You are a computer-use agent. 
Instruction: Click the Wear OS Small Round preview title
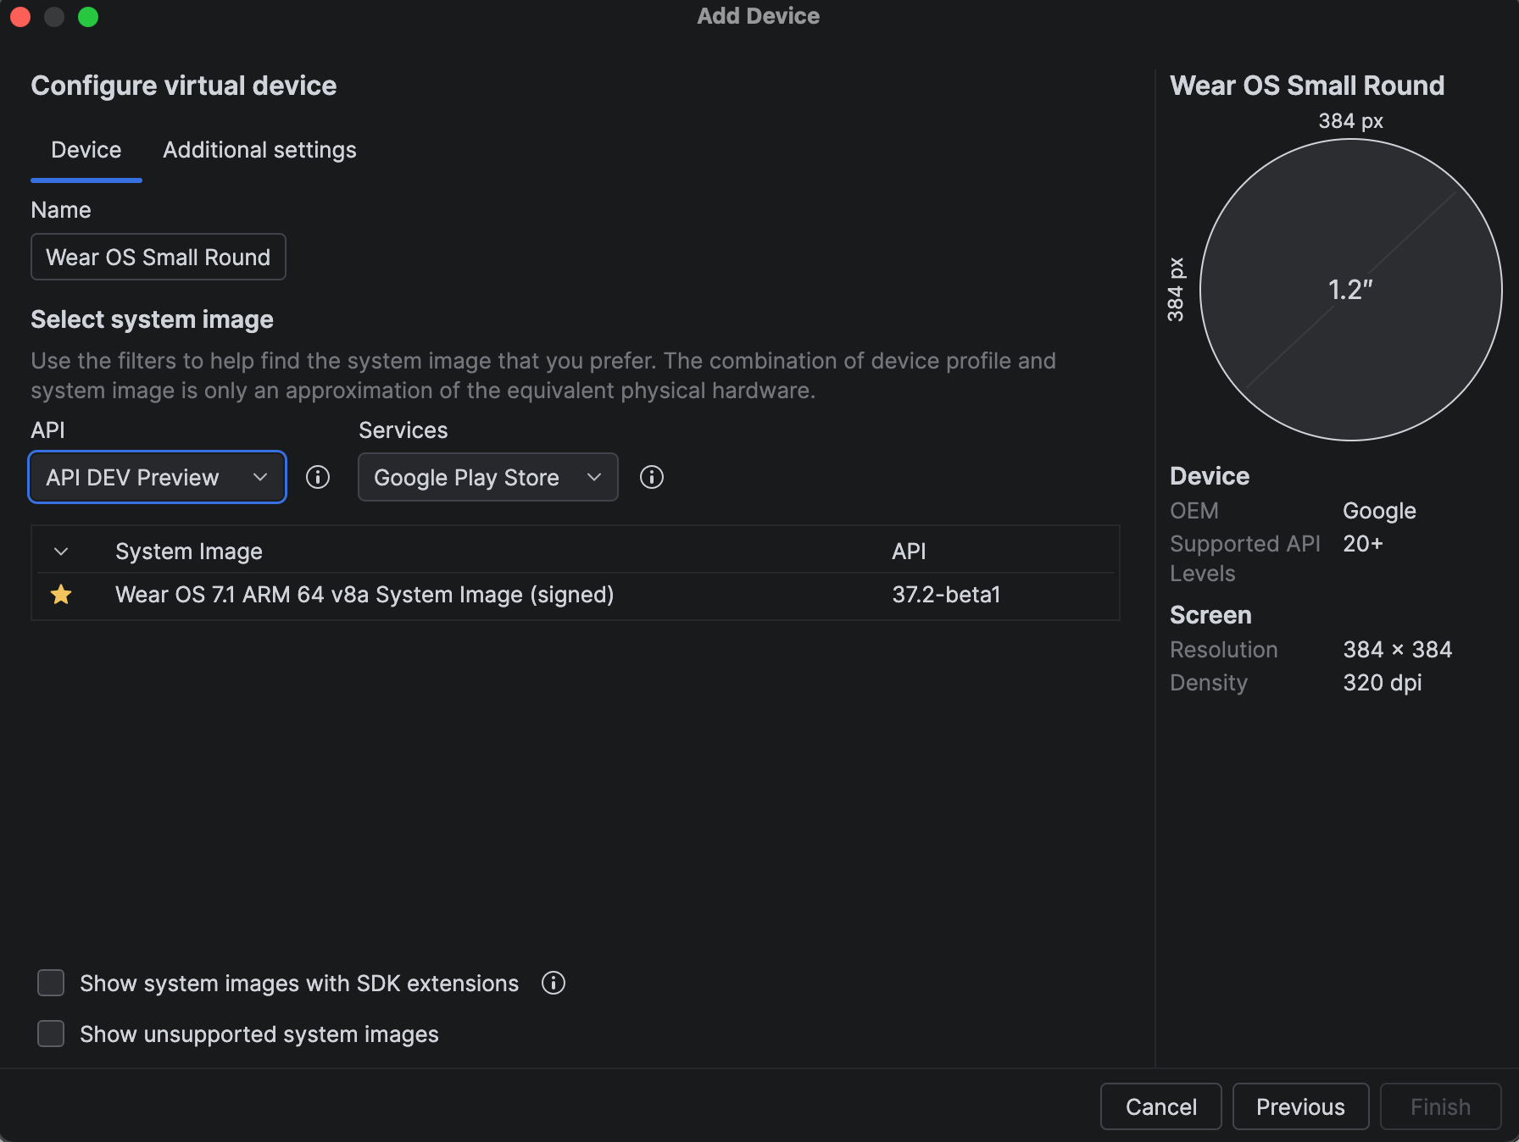[x=1306, y=86]
